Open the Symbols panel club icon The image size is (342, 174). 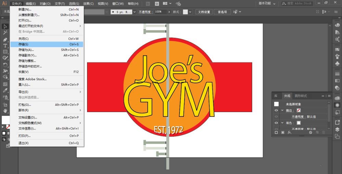337,63
